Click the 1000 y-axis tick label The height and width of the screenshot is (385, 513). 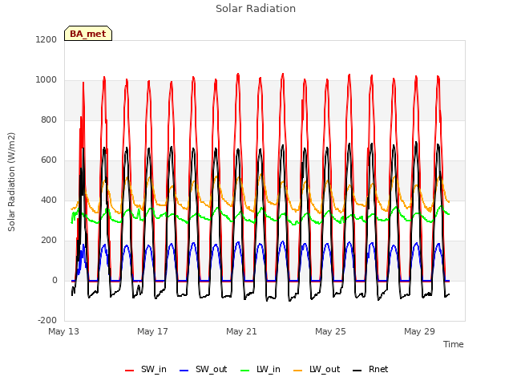[46, 80]
